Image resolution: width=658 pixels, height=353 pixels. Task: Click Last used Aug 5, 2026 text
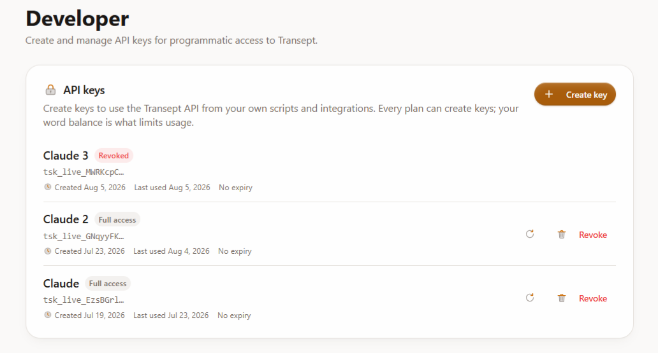[x=172, y=188]
